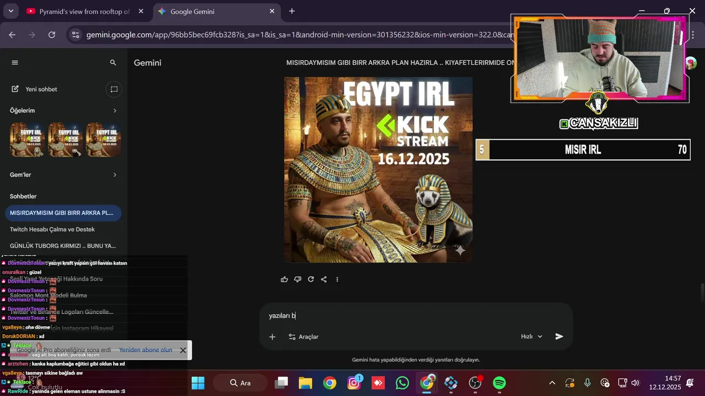Open Spotify from the taskbar

(500, 383)
